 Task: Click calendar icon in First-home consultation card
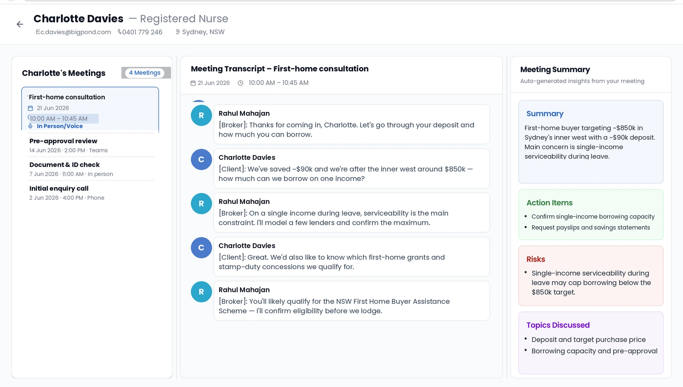click(31, 108)
